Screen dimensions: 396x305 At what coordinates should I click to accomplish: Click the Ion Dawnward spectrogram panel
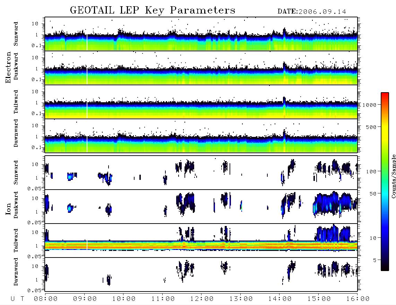pos(201,274)
